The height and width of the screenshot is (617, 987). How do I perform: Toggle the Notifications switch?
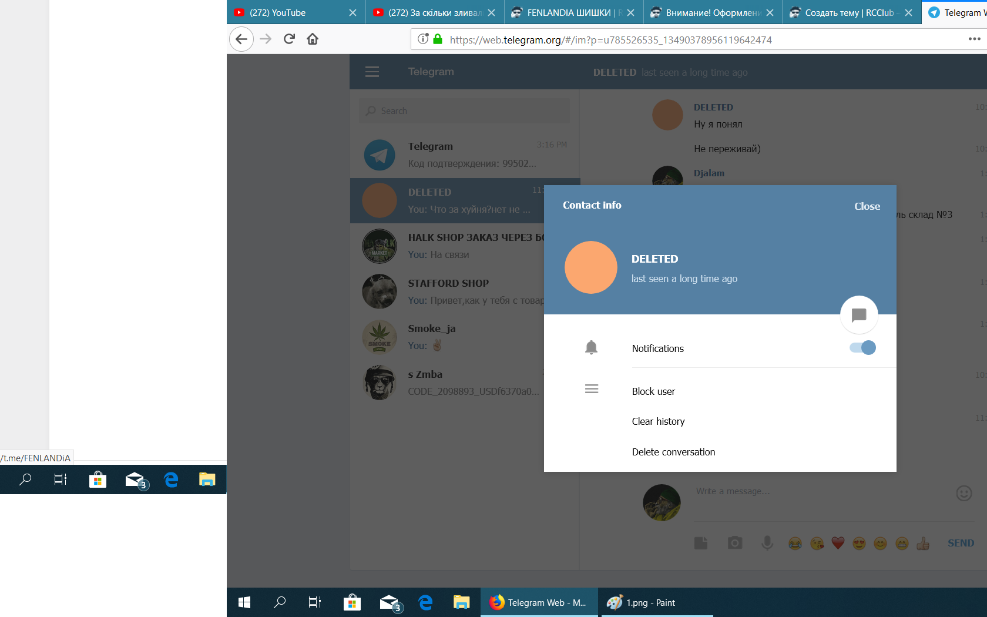pos(862,348)
